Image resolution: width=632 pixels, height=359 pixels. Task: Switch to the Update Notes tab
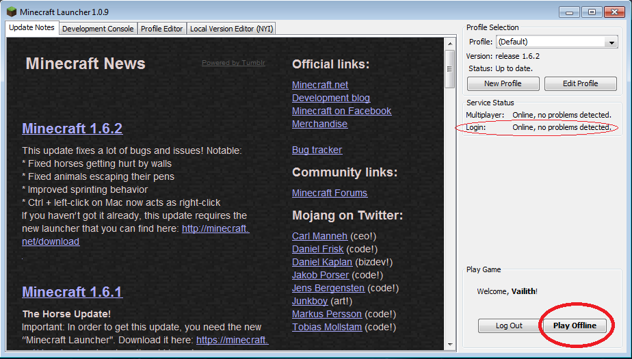point(32,28)
